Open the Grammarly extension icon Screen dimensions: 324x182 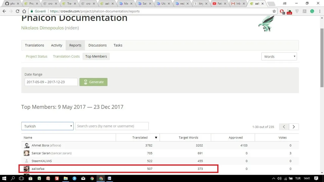coord(312,11)
